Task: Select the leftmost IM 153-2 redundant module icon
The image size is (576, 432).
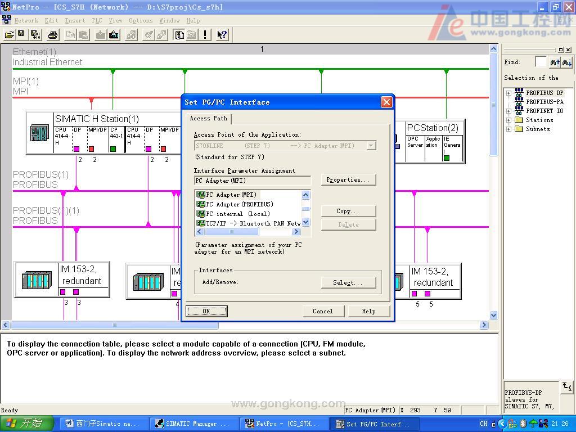Action: [x=37, y=280]
